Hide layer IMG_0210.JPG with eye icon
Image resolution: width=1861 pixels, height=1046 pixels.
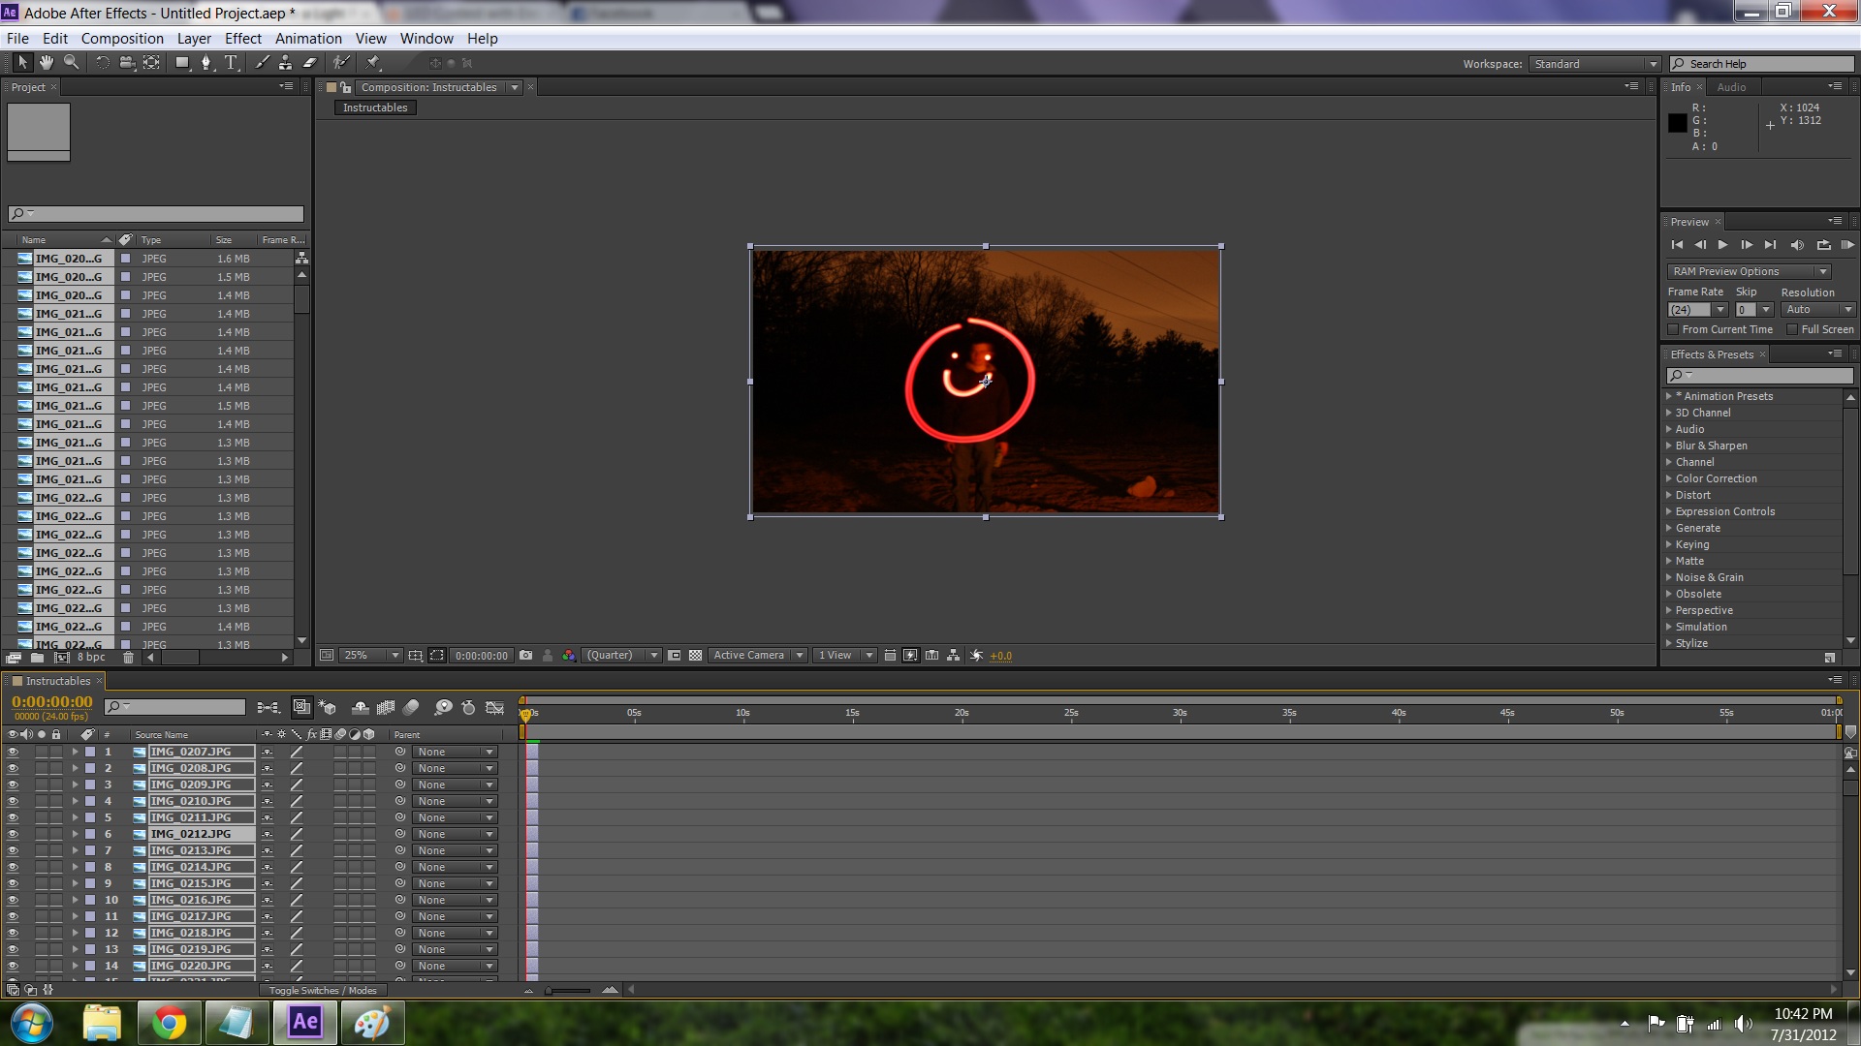pos(13,801)
